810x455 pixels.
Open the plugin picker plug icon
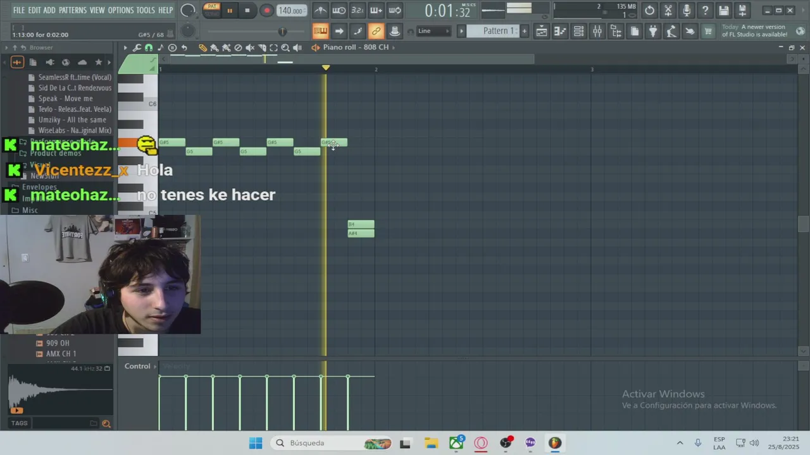point(653,31)
